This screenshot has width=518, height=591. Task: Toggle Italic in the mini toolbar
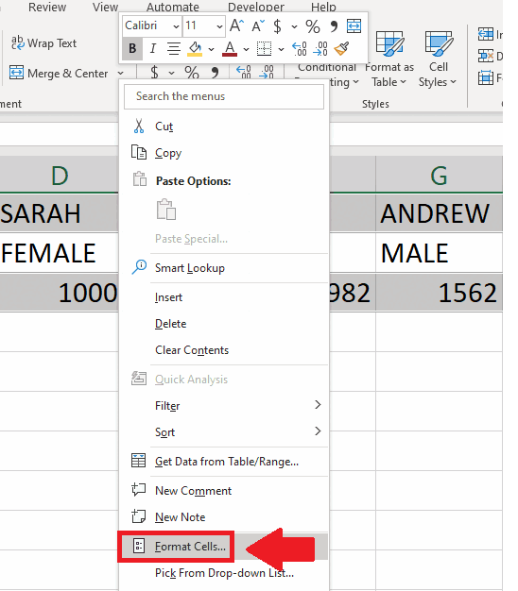pos(153,49)
